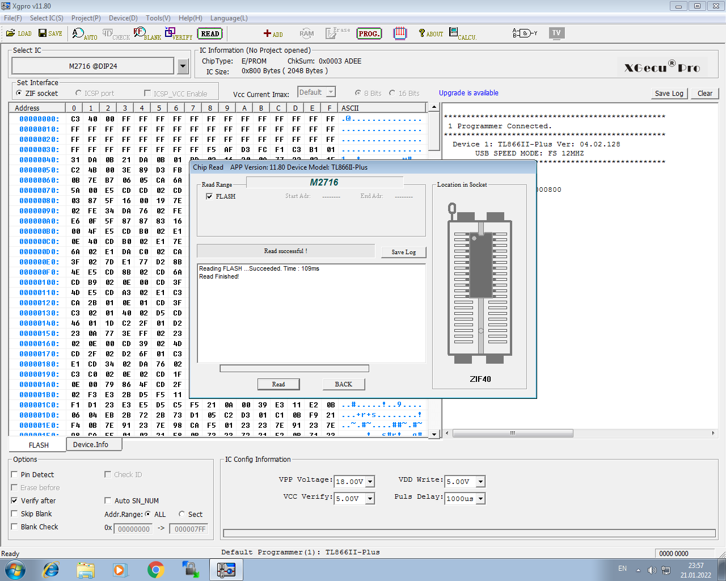The height and width of the screenshot is (581, 726).
Task: Open the Select IC dropdown arrow
Action: [x=183, y=66]
